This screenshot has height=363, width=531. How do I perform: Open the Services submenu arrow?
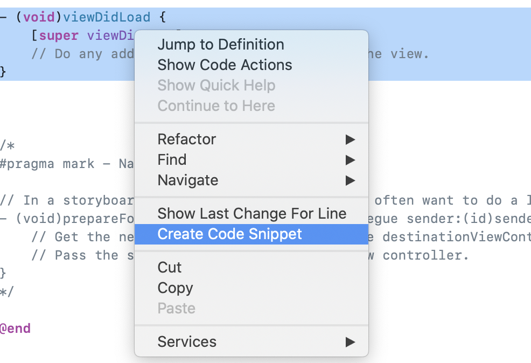350,342
